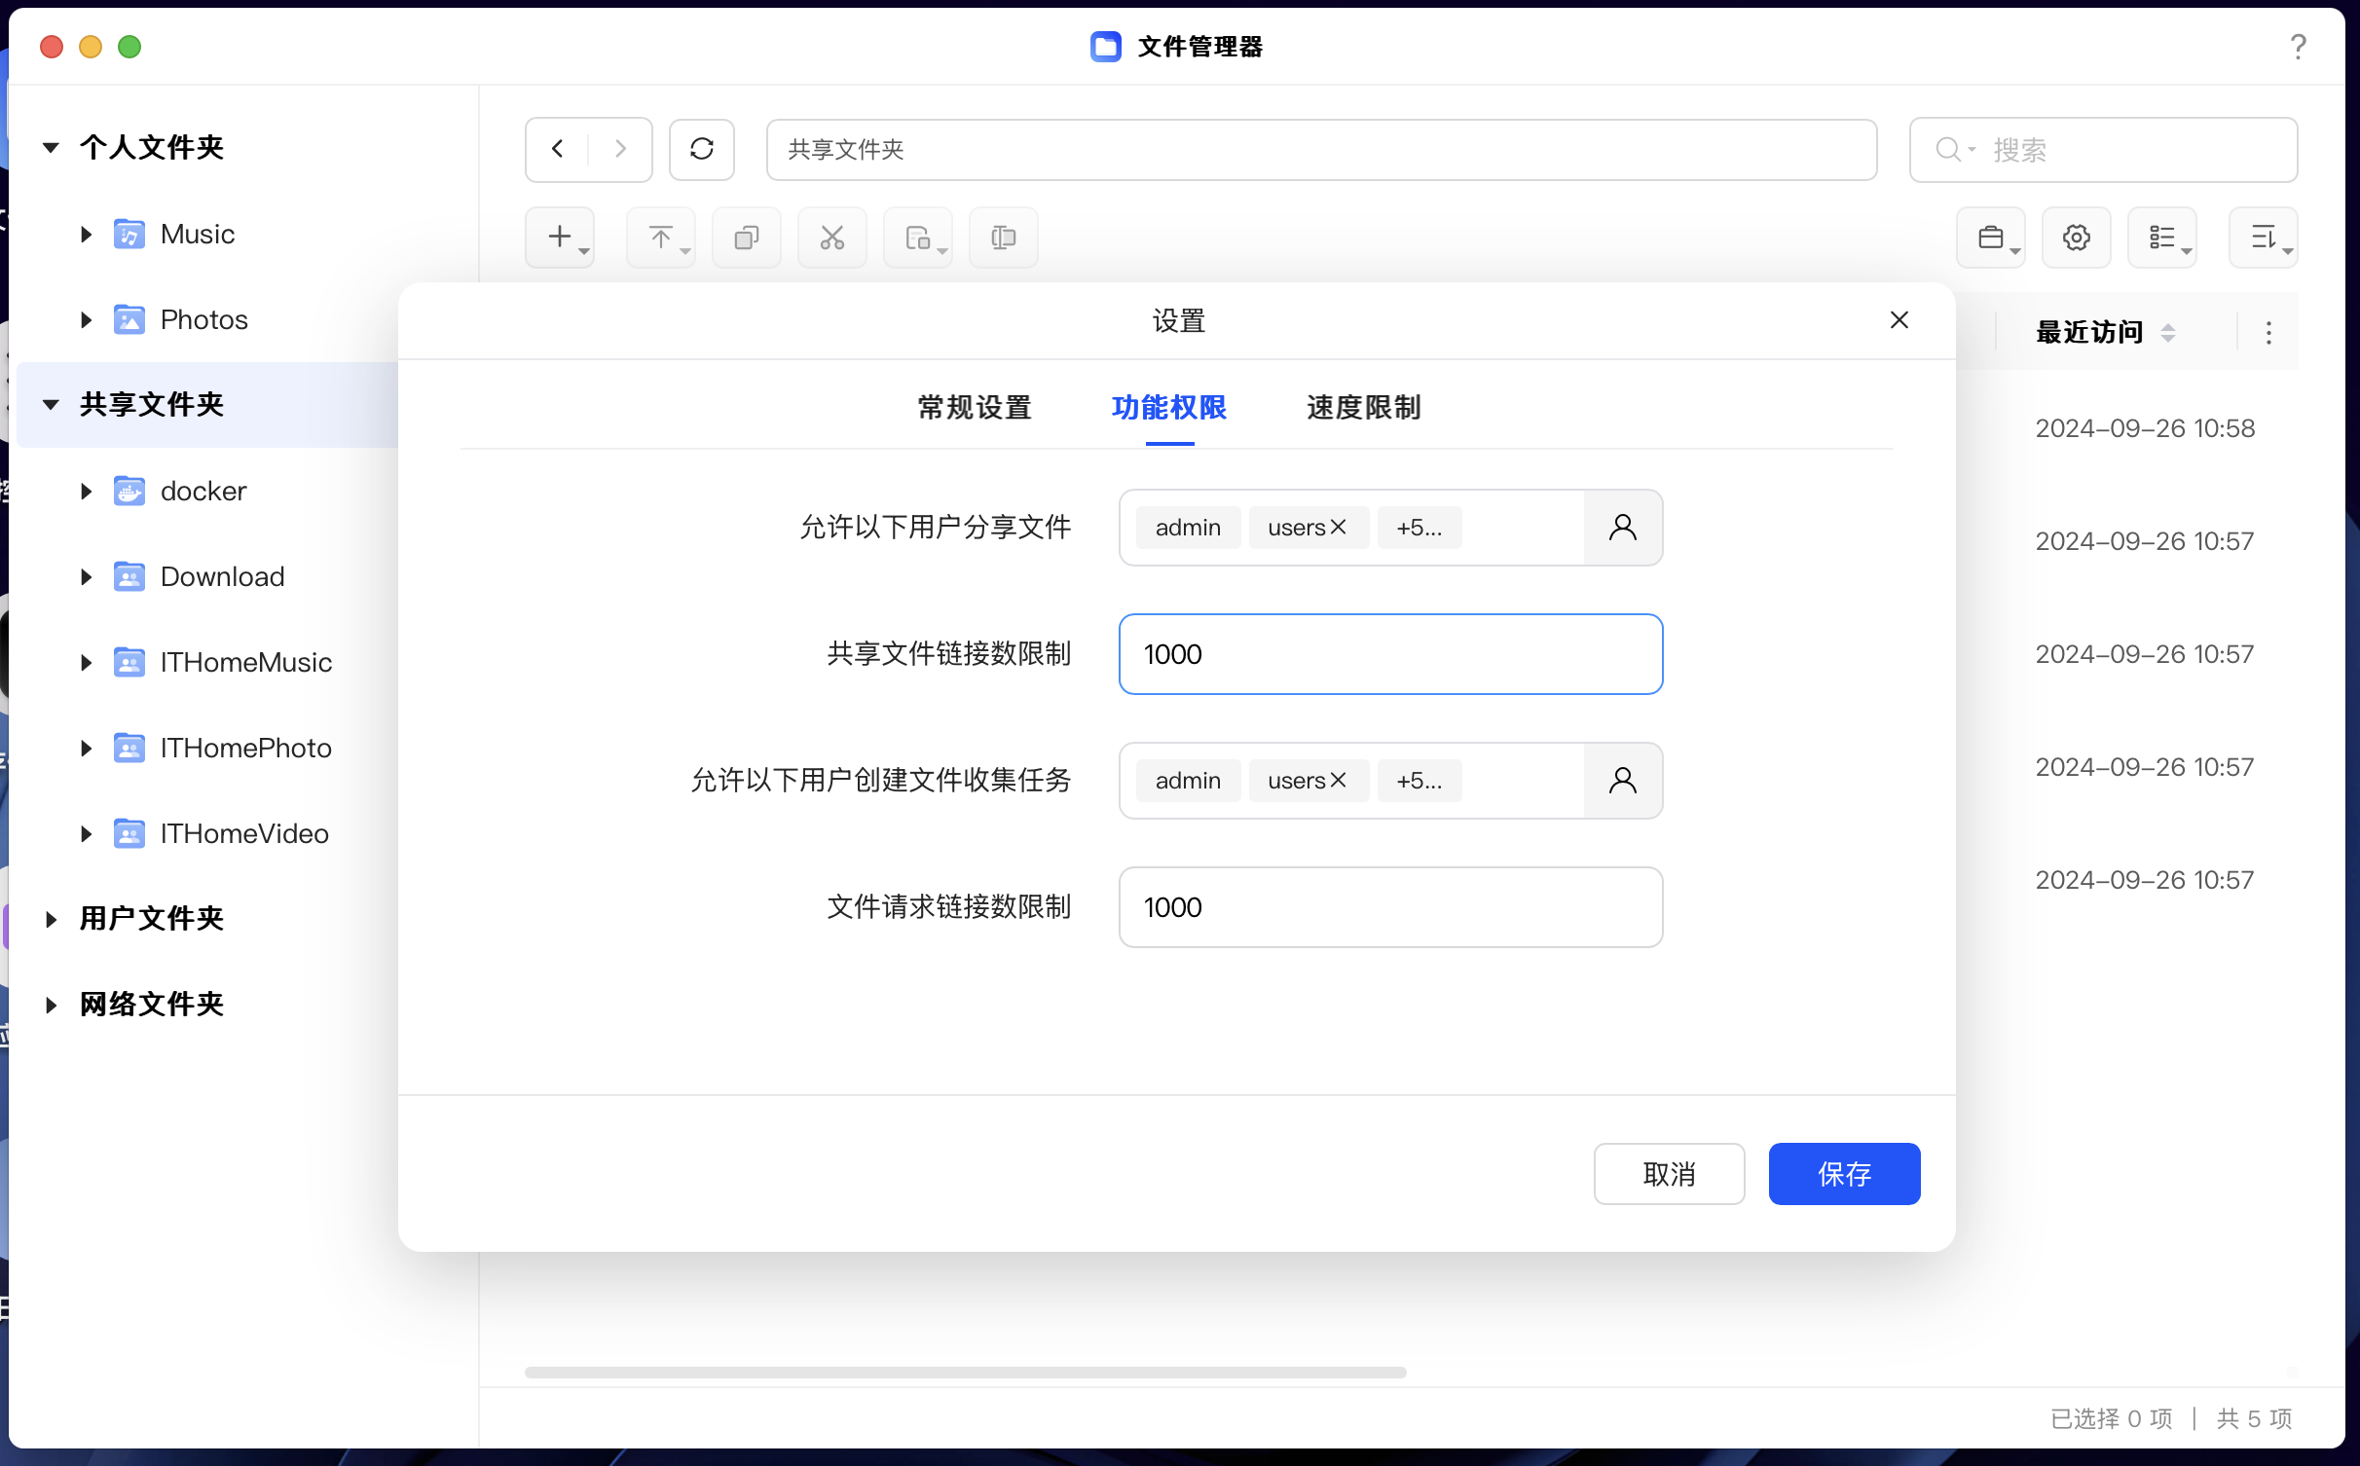This screenshot has height=1466, width=2360.
Task: Click the cut/scissors icon in toolbar
Action: (831, 237)
